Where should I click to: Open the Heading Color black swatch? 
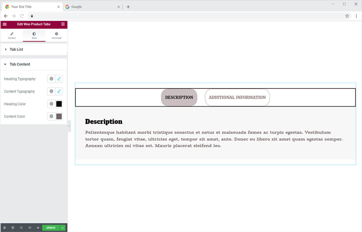[x=59, y=104]
